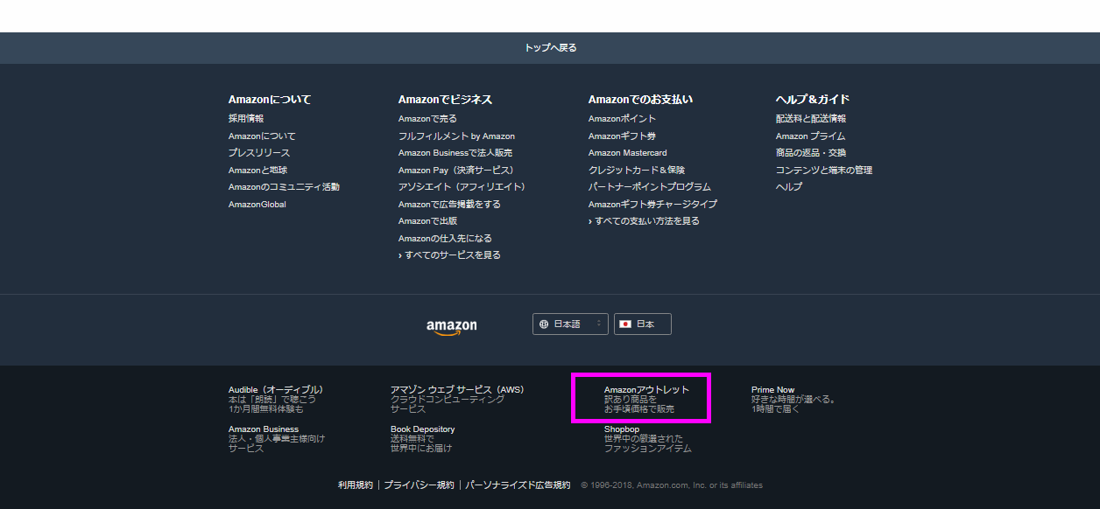Click トップへ戻る back to top bar
This screenshot has height=509, width=1100.
pos(550,48)
